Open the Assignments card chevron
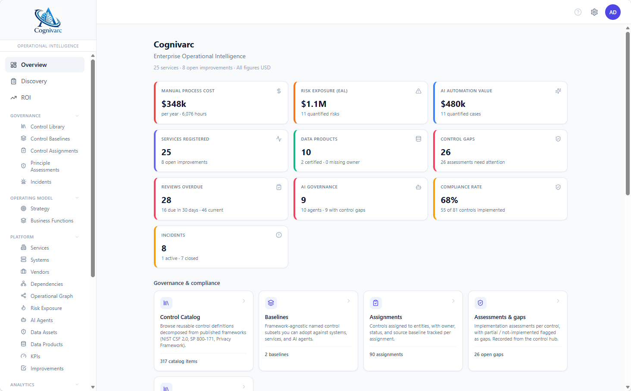This screenshot has width=631, height=391. [453, 301]
